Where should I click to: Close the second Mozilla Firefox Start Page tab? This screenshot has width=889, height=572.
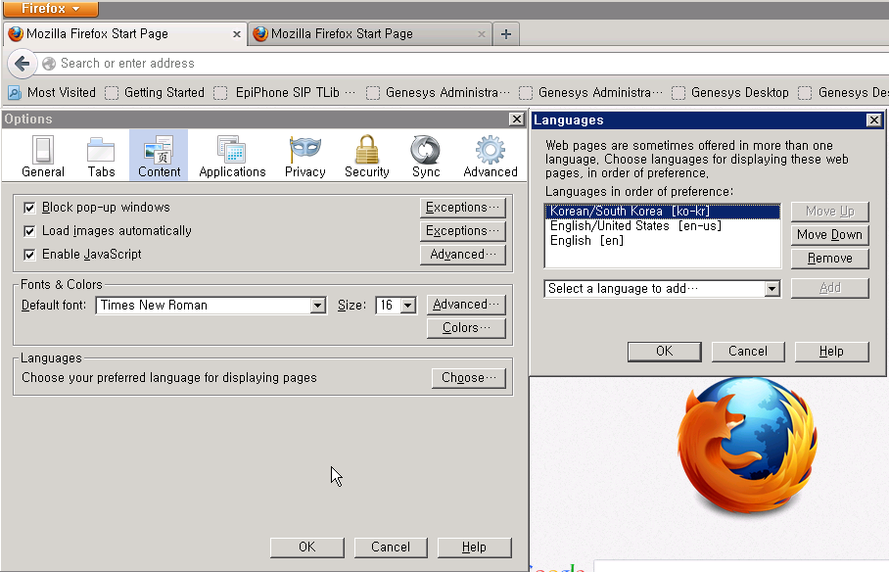(x=482, y=34)
